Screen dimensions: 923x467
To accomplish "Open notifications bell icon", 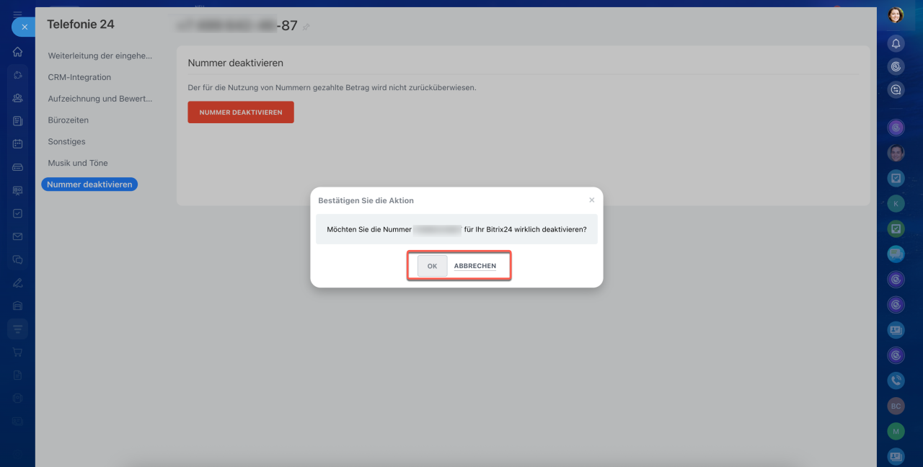I will [896, 44].
